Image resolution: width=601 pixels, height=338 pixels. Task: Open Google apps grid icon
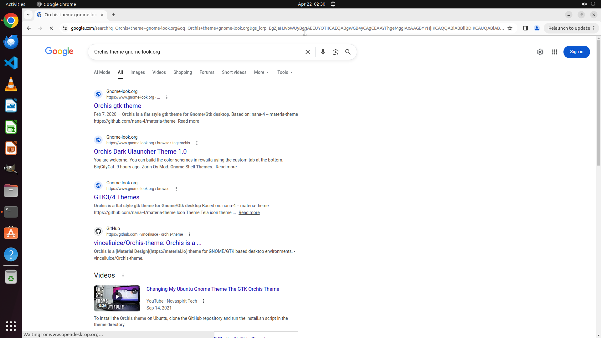tap(554, 52)
